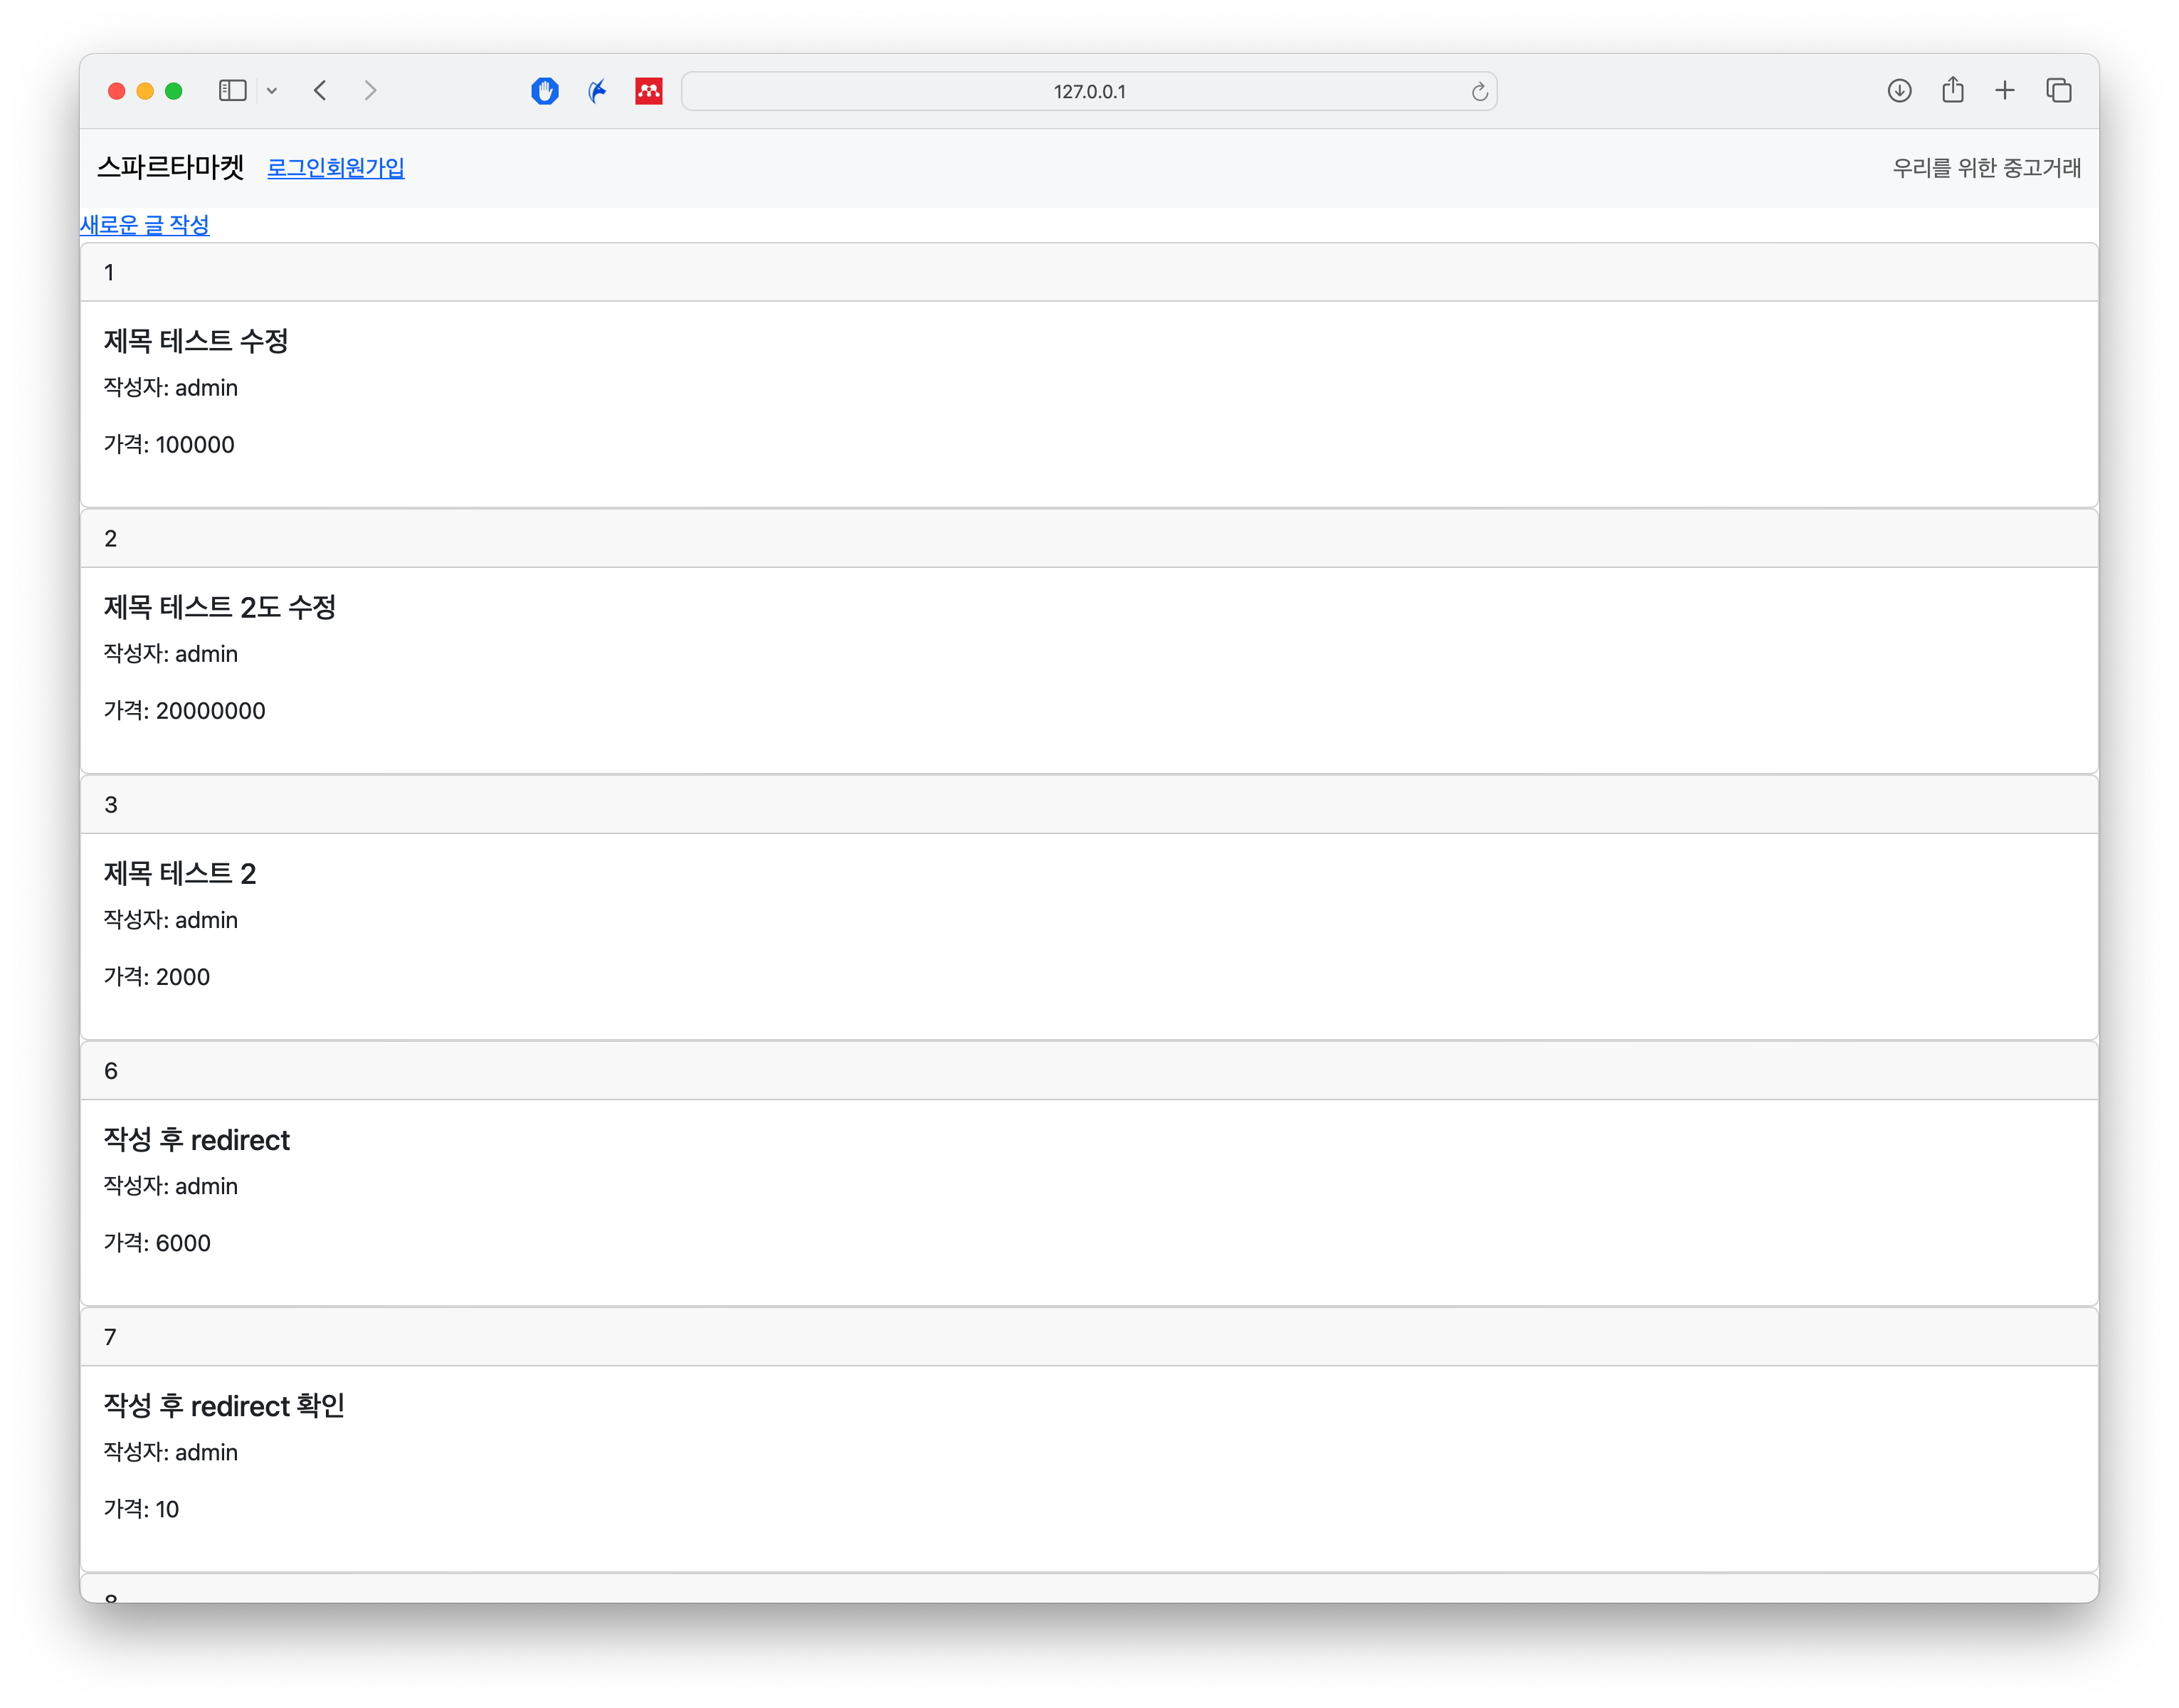Open the post titled 제목 테스트 수정
The width and height of the screenshot is (2179, 1708).
click(196, 341)
